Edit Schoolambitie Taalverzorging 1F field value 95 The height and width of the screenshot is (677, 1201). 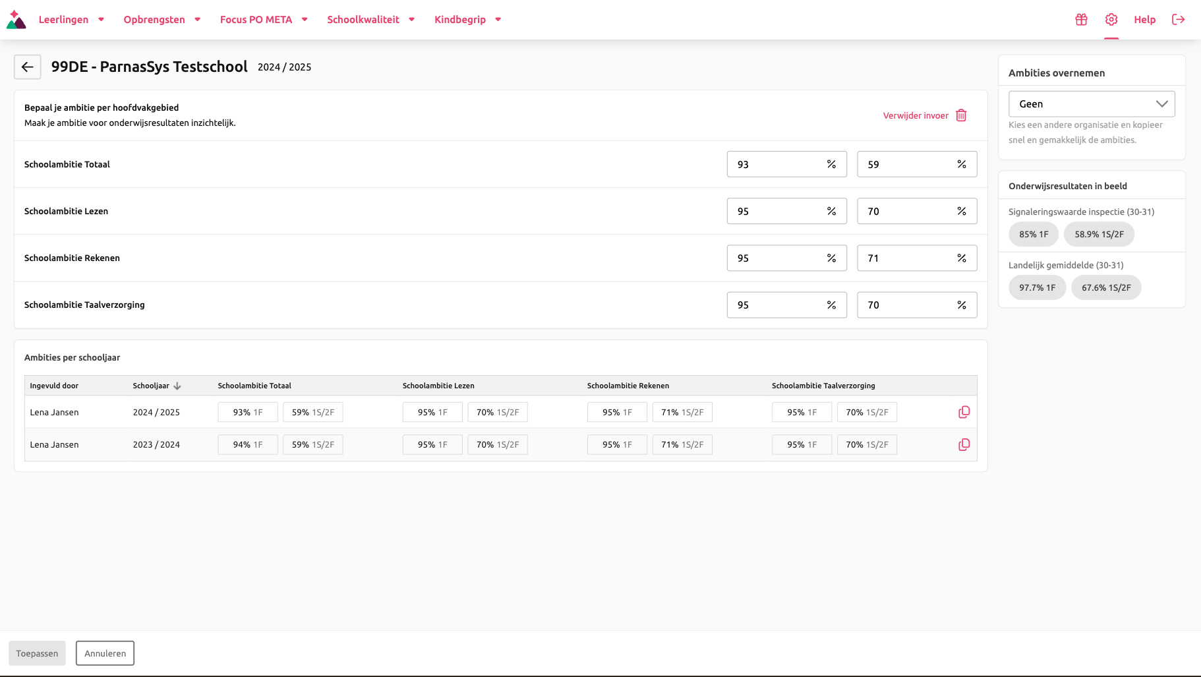[786, 305]
